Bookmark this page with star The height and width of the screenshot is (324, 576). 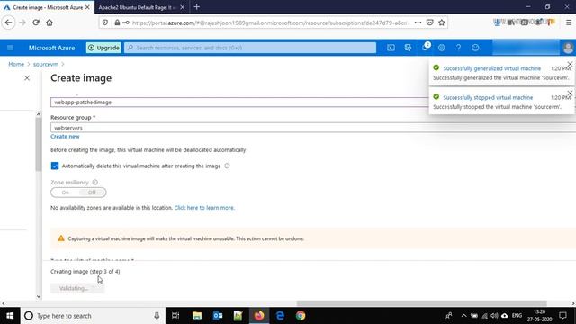[x=442, y=22]
